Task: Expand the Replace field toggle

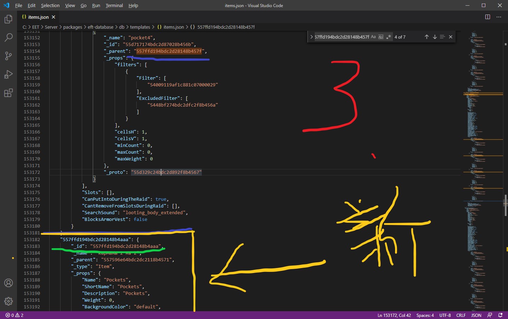Action: [311, 37]
